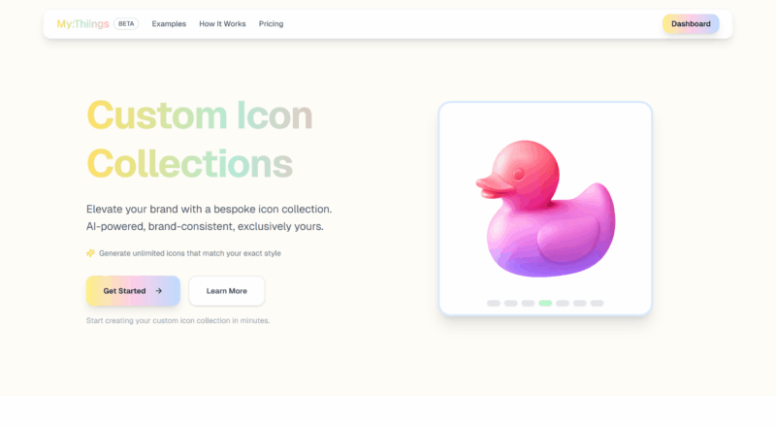Click the sparkle icon beside Generate unlimited icons
Screen dimensions: 776x426
tap(90, 253)
